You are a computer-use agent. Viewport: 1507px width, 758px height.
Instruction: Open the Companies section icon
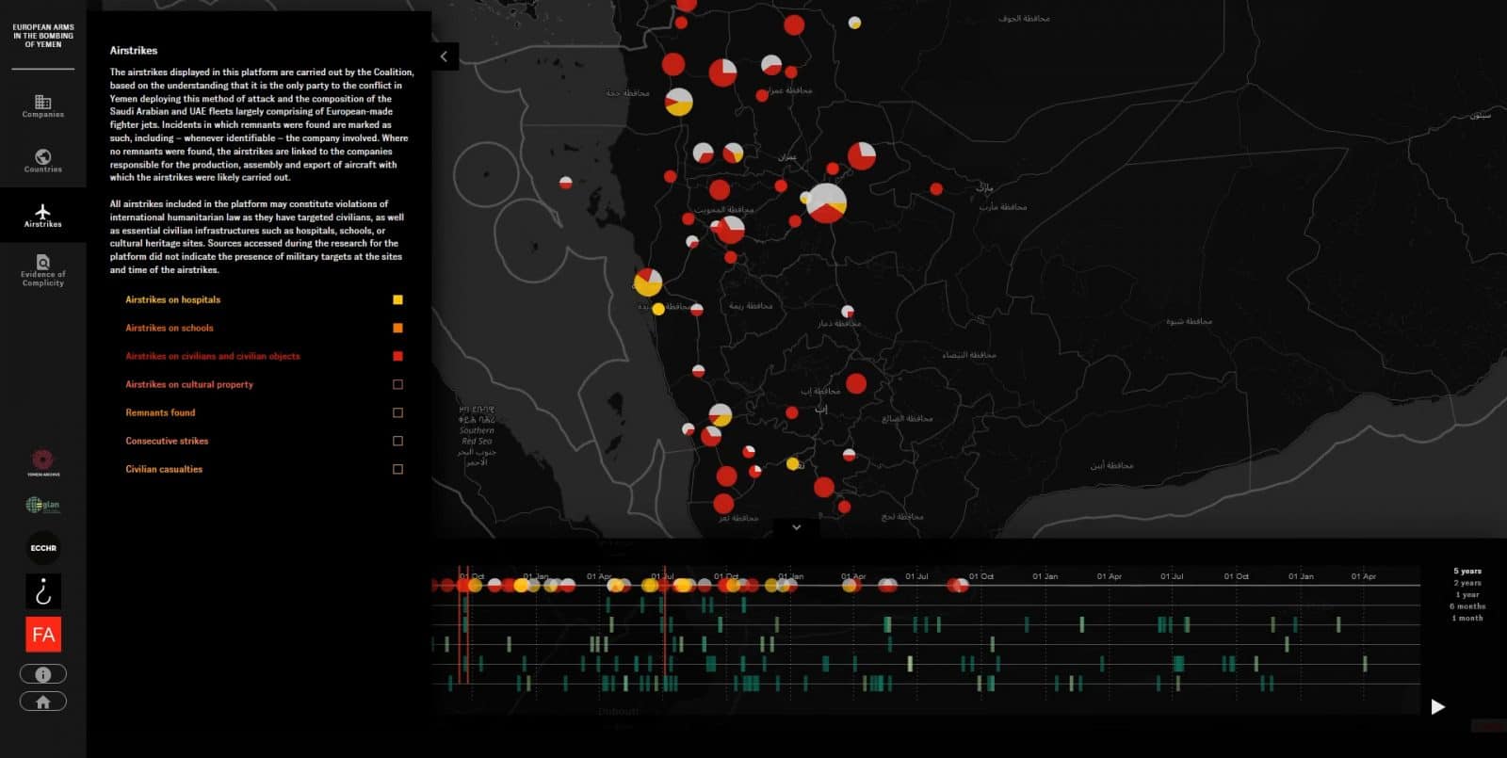click(x=43, y=103)
